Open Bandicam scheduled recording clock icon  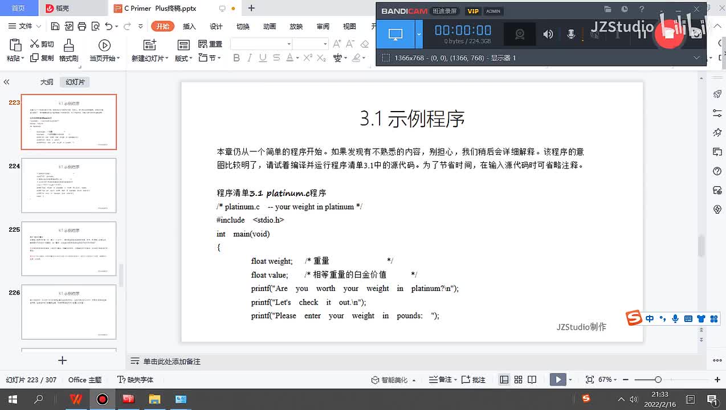(625, 10)
